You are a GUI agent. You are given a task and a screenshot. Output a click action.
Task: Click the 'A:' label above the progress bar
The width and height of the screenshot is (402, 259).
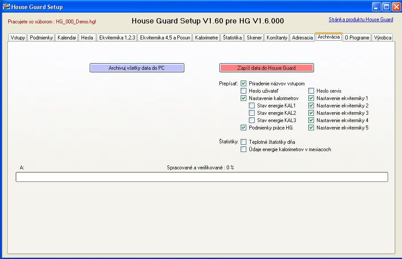pyautogui.click(x=22, y=168)
